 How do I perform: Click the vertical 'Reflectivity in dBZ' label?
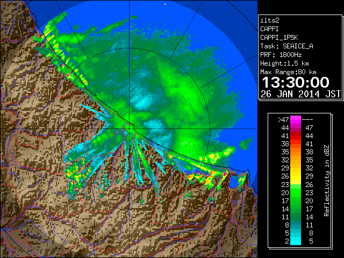pos(326,181)
